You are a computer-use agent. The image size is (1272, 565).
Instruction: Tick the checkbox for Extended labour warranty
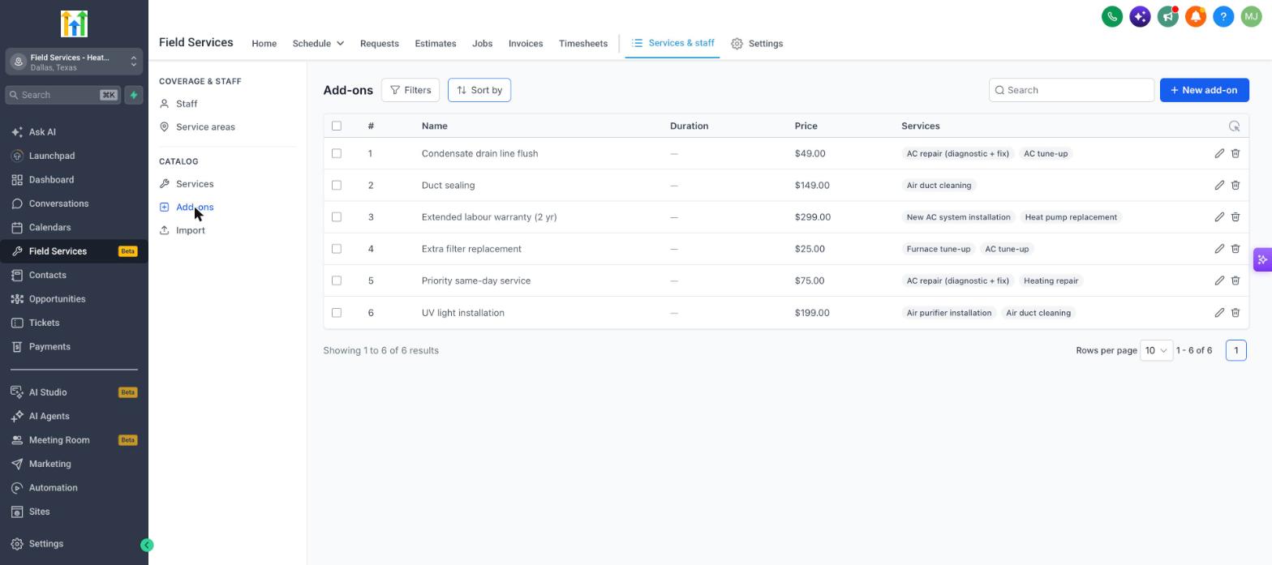337,216
